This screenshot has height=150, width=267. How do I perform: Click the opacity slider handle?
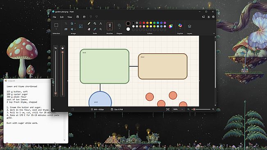pos(62,52)
